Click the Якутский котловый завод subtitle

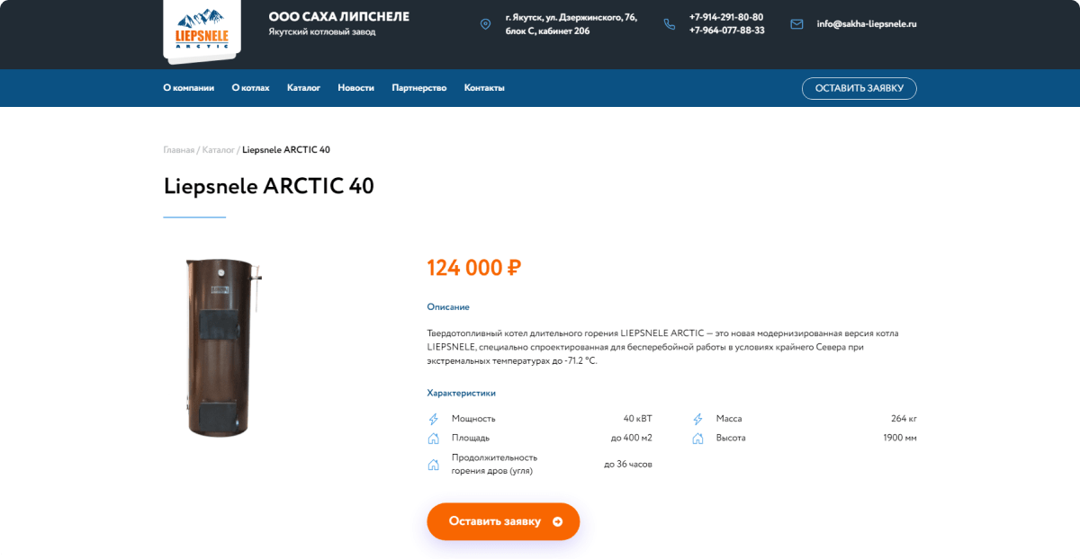[322, 31]
